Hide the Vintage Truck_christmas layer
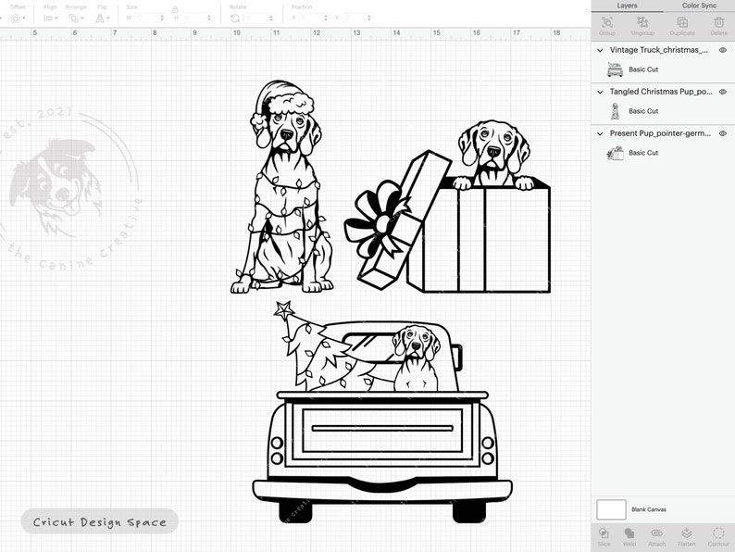 (x=723, y=50)
